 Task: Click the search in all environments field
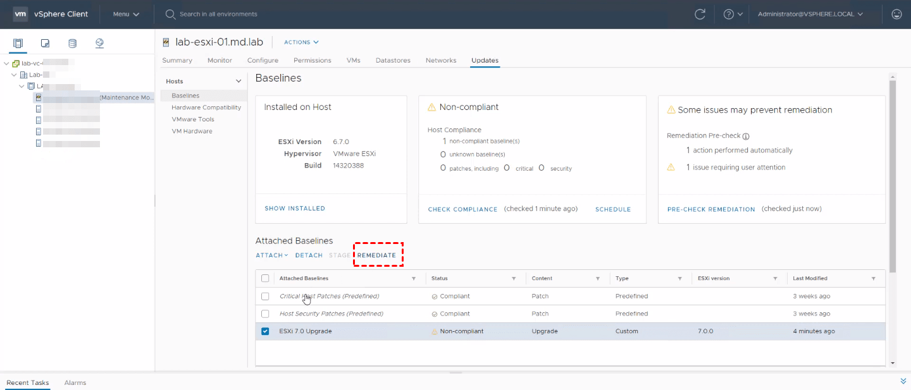(218, 14)
